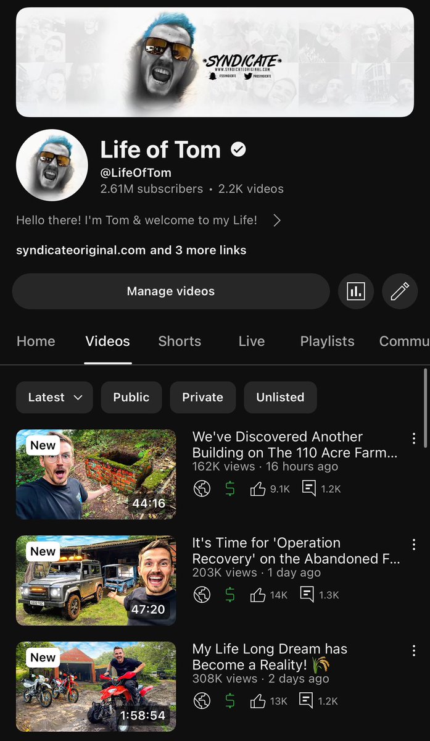430x741 pixels.
Task: Tap globe visibility icon on 'My Life Long Dream' video
Action: (202, 701)
